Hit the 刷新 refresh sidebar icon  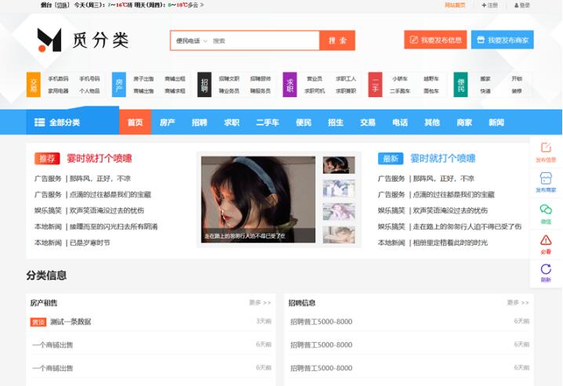(x=546, y=272)
